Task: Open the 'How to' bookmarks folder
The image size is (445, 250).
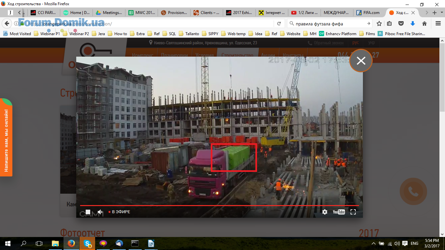Action: click(117, 34)
